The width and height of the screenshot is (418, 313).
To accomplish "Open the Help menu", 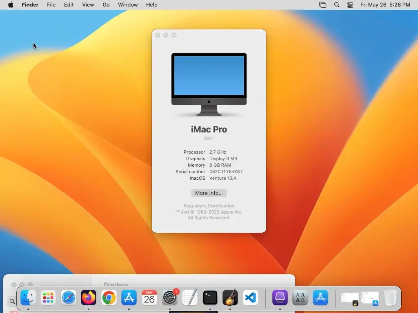I will [x=152, y=5].
